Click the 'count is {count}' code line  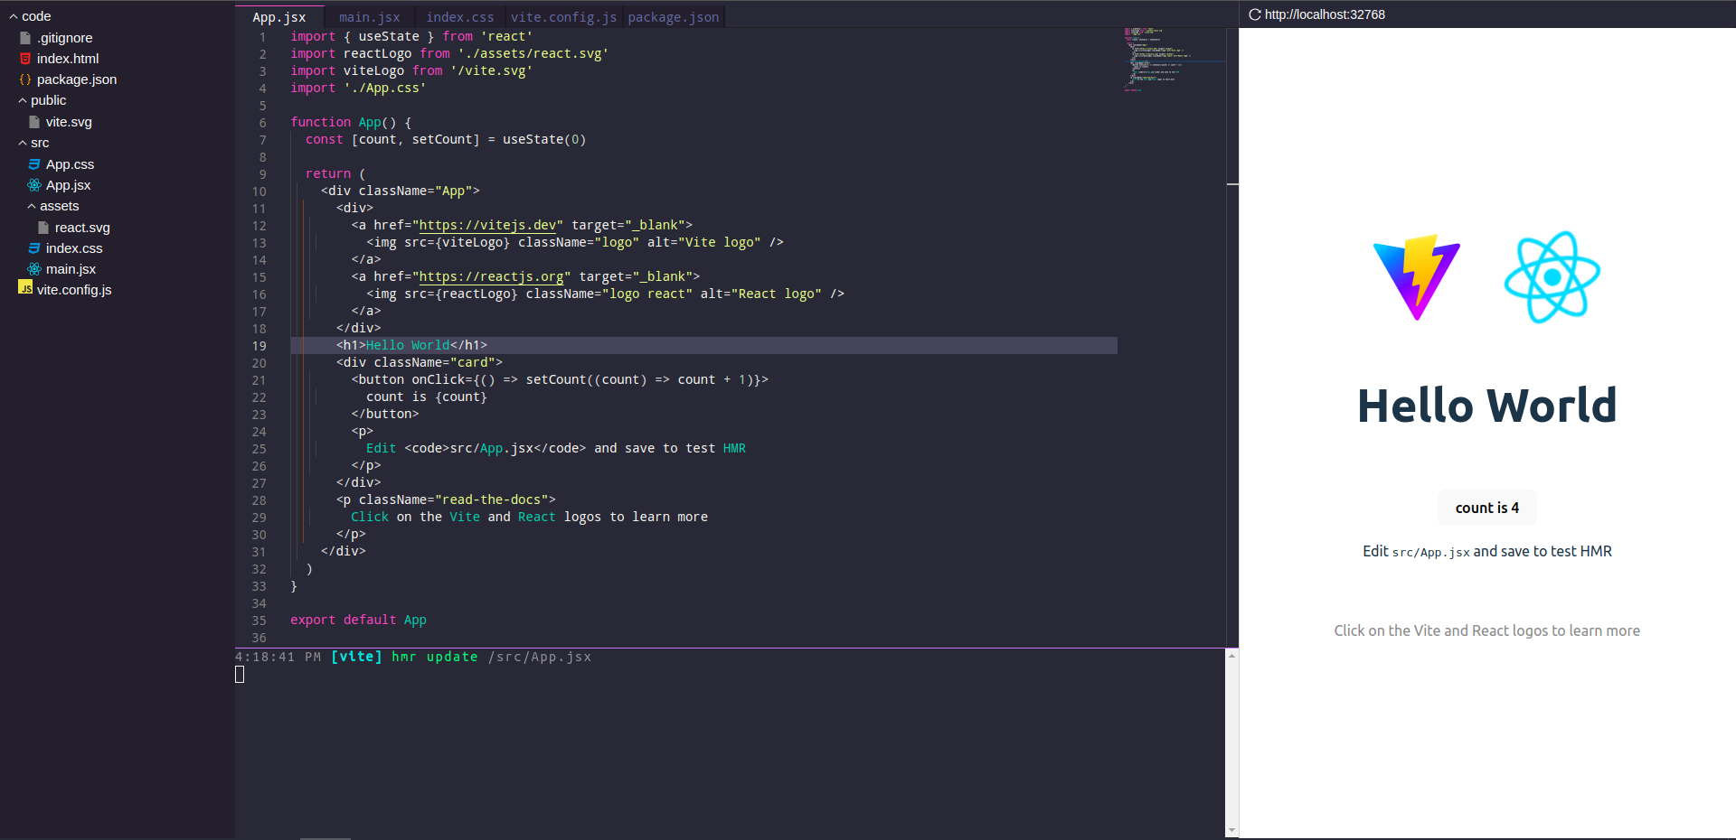pos(427,397)
